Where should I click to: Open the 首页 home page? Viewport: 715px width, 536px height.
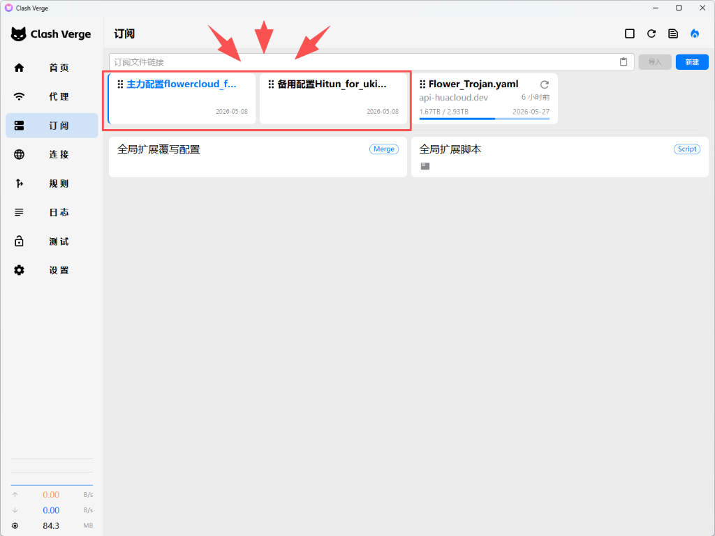click(52, 68)
